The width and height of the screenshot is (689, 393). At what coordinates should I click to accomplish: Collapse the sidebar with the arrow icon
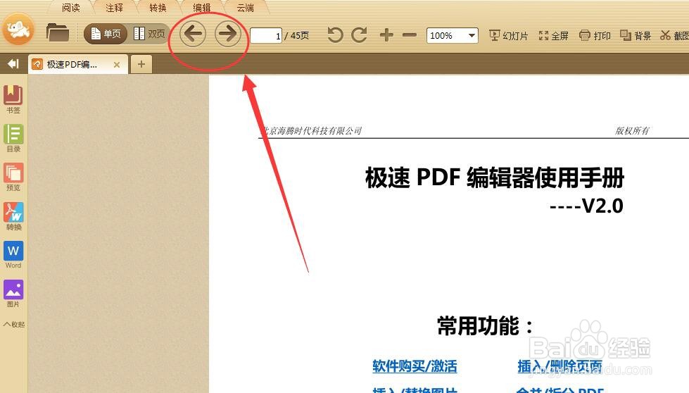13,64
